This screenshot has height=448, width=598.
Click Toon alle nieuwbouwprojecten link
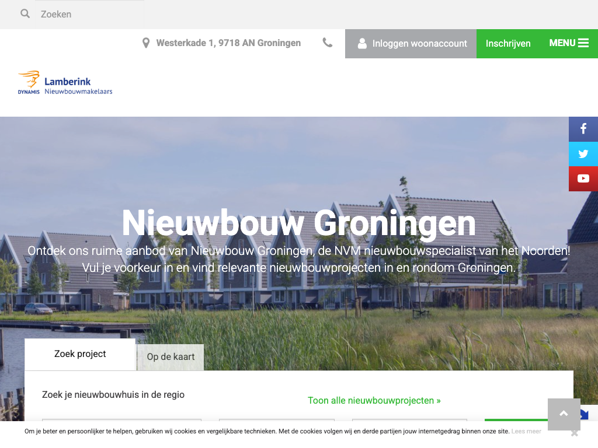pos(374,401)
